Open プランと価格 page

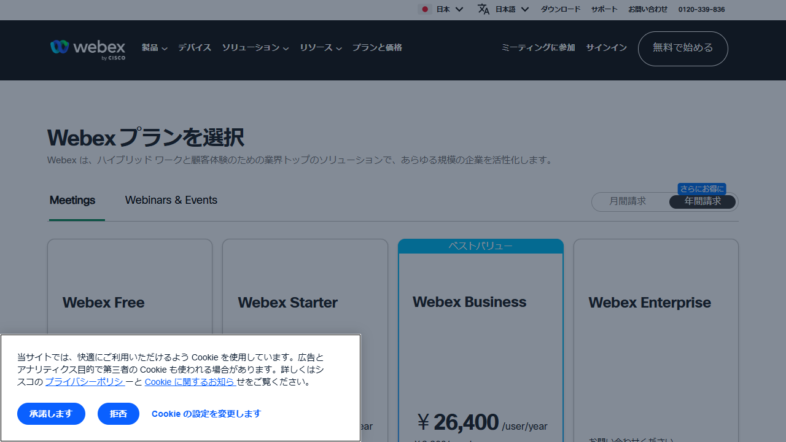tap(377, 48)
